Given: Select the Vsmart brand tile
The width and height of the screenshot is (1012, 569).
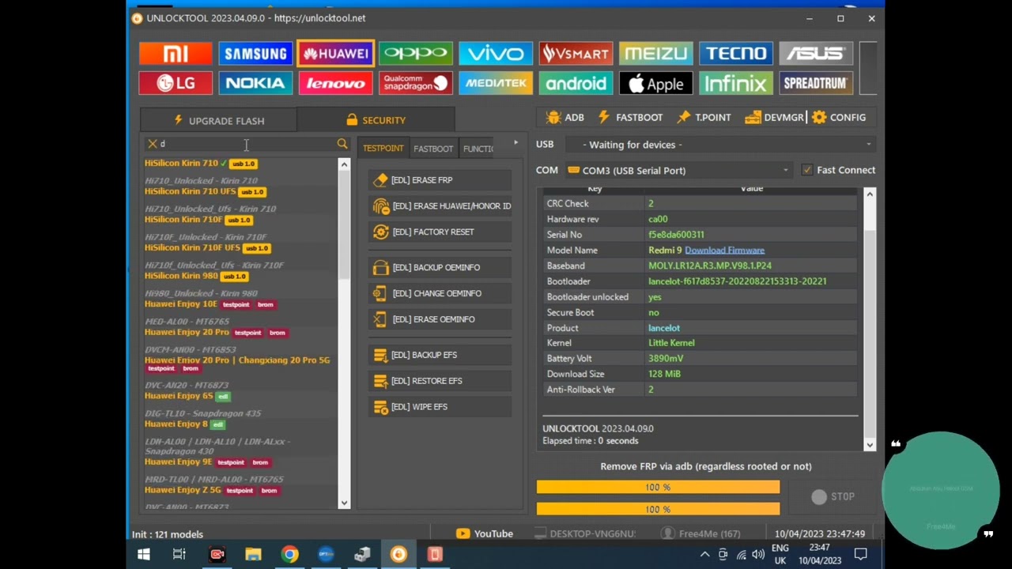Looking at the screenshot, I should point(576,53).
